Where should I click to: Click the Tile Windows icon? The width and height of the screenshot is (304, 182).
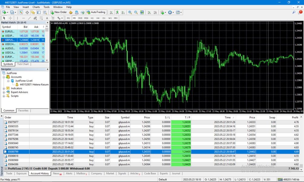(x=142, y=12)
